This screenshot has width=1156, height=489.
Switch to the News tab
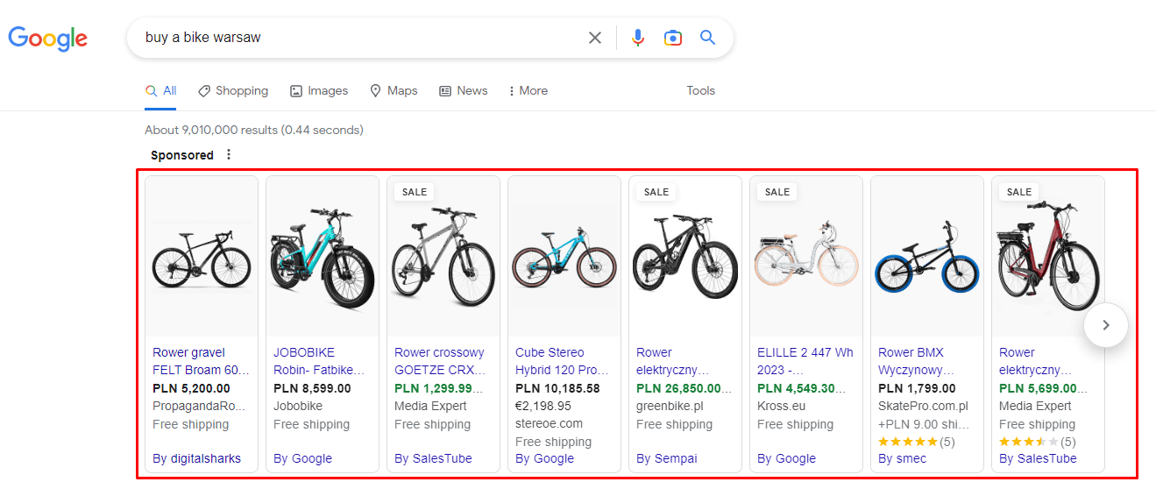(x=463, y=90)
